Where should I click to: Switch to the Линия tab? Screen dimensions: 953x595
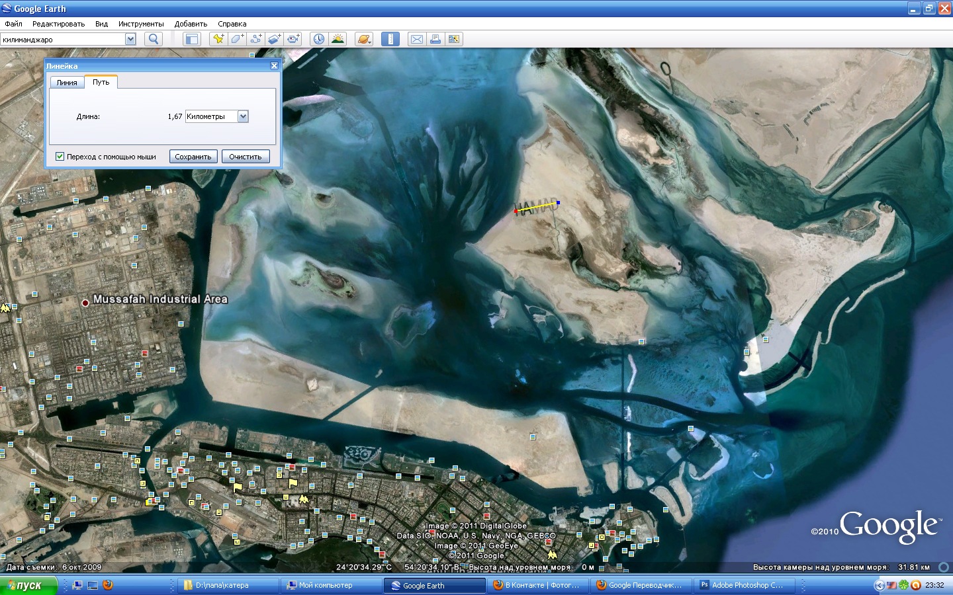coord(67,83)
